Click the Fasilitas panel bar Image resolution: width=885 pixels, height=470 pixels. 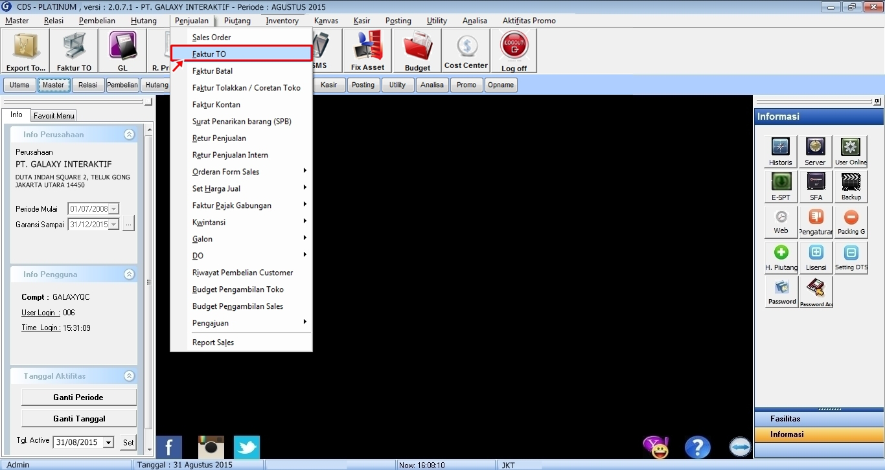pyautogui.click(x=818, y=419)
